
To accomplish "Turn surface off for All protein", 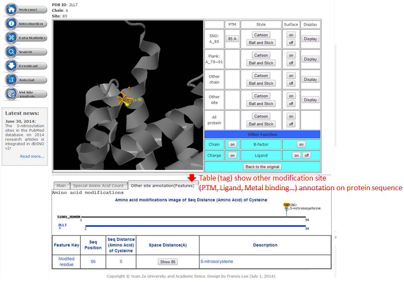I will 291,124.
